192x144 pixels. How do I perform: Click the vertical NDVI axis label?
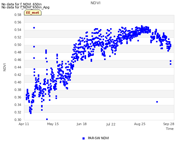tap(4, 67)
